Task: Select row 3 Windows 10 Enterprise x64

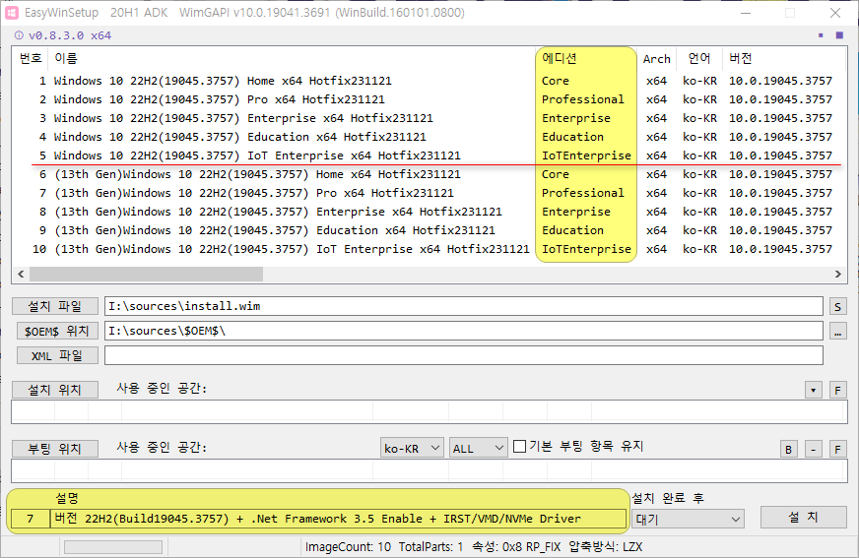Action: pyautogui.click(x=429, y=118)
